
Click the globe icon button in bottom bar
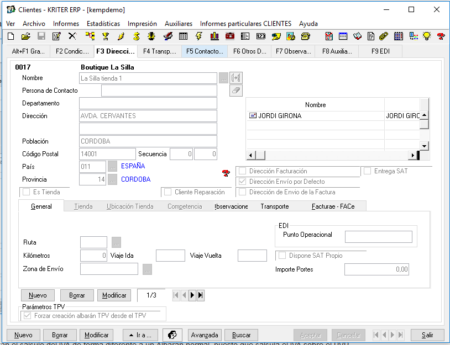pos(172,335)
